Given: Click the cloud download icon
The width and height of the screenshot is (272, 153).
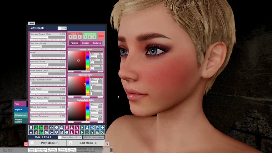Looking at the screenshot, I should [51, 127].
